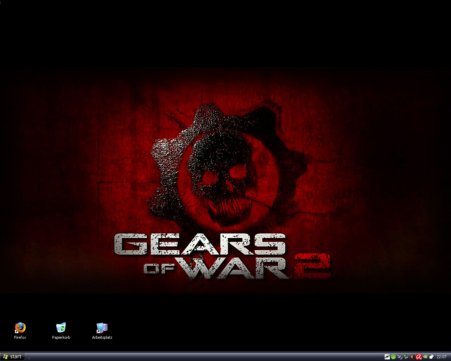The width and height of the screenshot is (451, 361).
Task: Open the Avira red umbrella tray icon
Action: point(419,357)
